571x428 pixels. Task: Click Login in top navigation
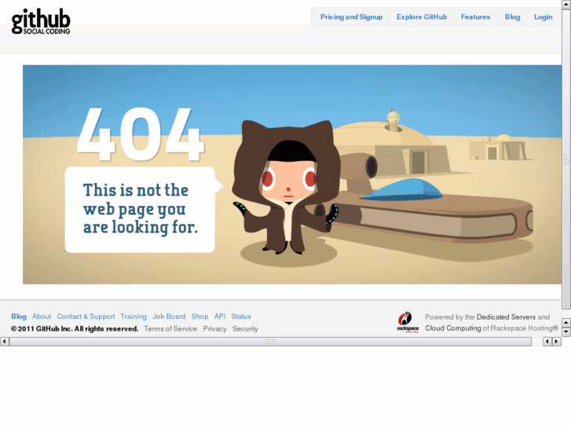tap(543, 17)
